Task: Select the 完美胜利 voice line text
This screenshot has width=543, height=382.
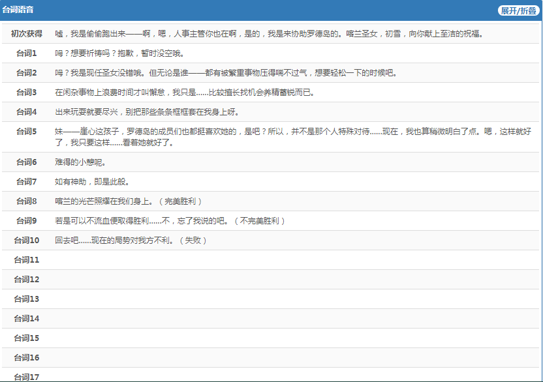Action: click(129, 201)
